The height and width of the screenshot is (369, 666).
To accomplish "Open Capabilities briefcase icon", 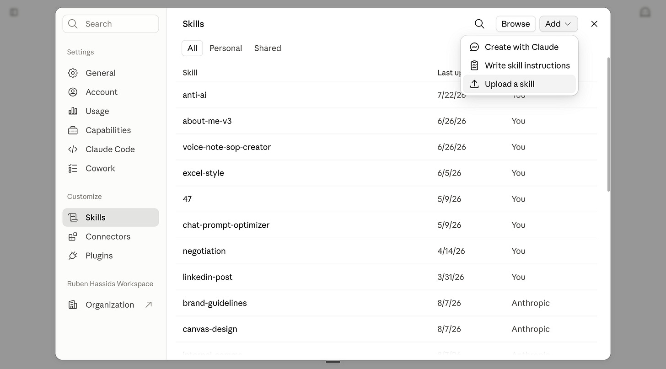I will pyautogui.click(x=73, y=130).
